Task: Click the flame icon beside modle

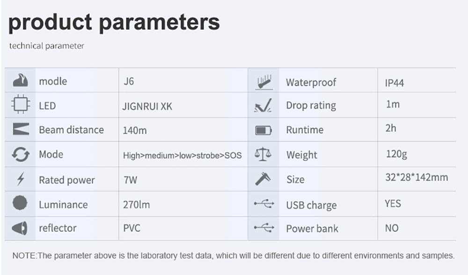Action: pos(20,81)
